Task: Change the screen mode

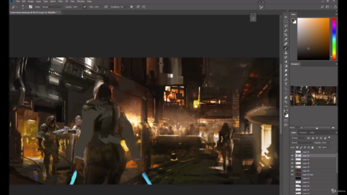Action: 286,125
